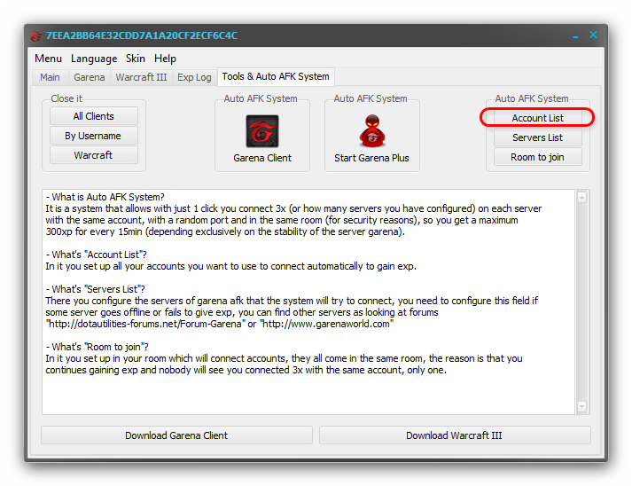Open the Help menu
632x486 pixels.
coord(165,59)
